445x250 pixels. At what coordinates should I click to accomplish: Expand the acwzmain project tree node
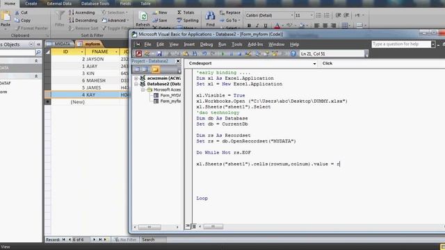(x=136, y=78)
